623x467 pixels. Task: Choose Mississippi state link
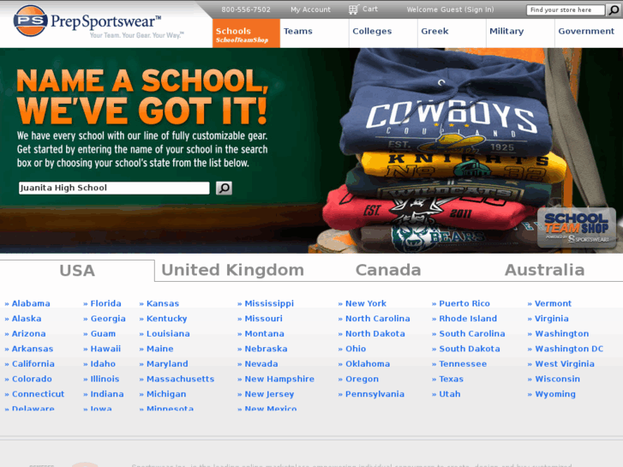pyautogui.click(x=269, y=303)
